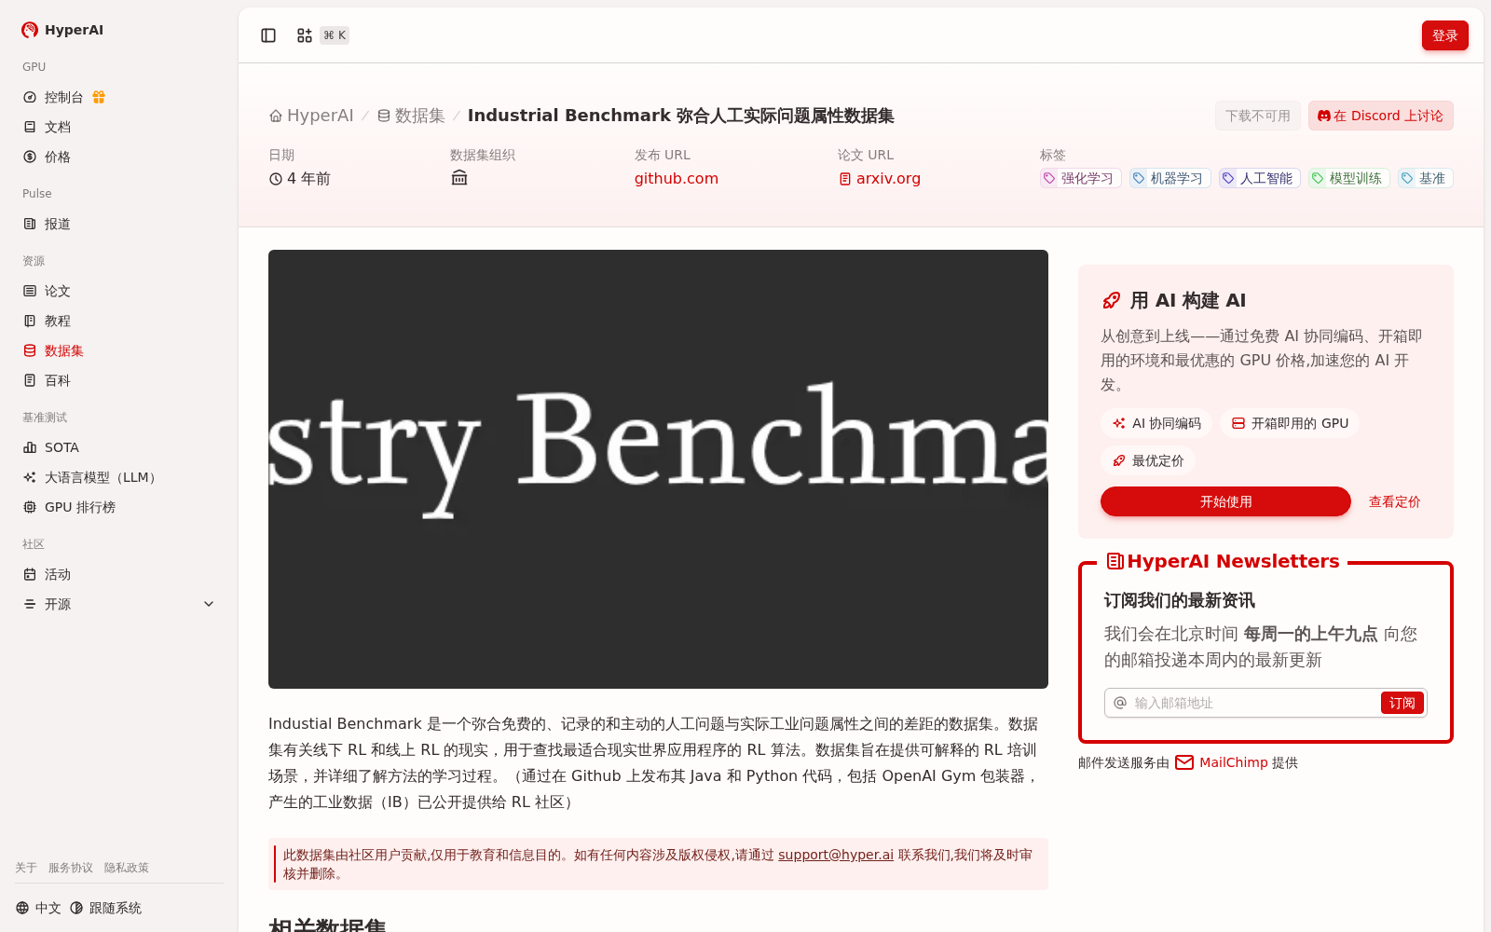Click the AI 协同编码 chip
The height and width of the screenshot is (932, 1491).
[x=1156, y=423]
